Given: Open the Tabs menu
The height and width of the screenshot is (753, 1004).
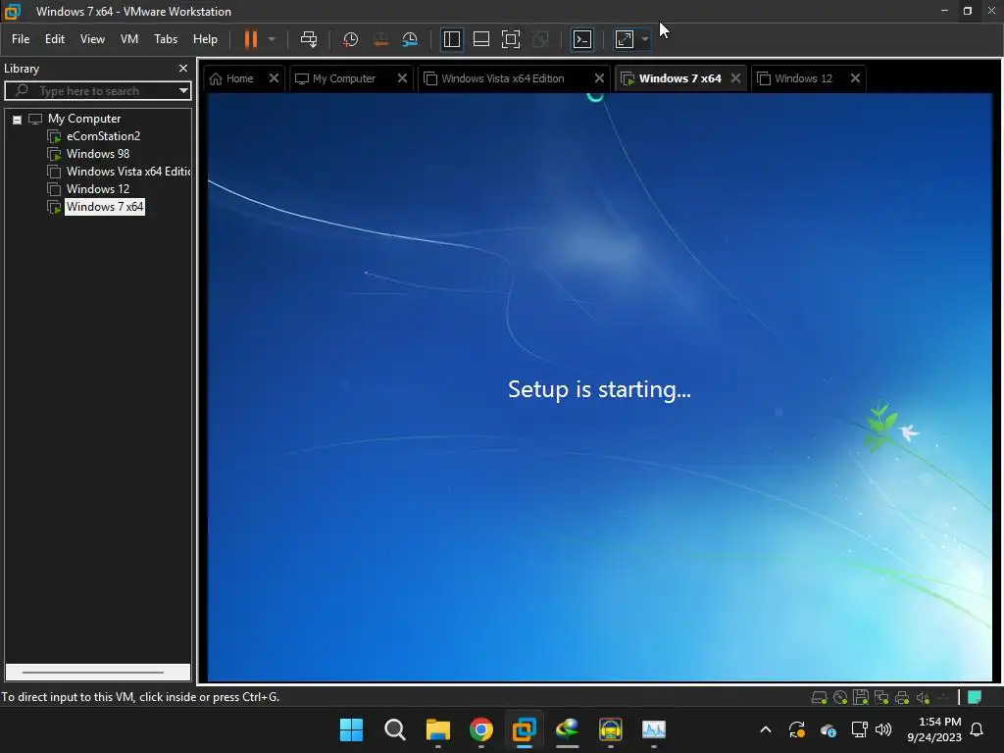Looking at the screenshot, I should coord(166,39).
